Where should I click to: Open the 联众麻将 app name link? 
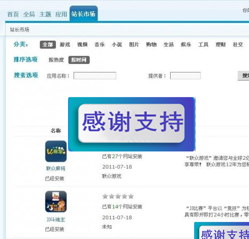tap(56, 169)
